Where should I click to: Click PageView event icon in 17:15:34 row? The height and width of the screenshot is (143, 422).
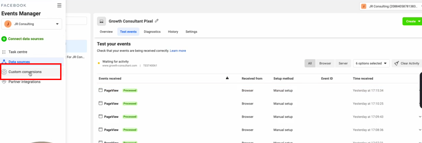[101, 90]
